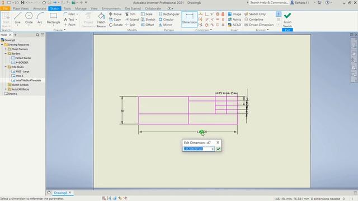Toggle Driven Dimension format
This screenshot has height=201, width=358.
(x=259, y=25)
